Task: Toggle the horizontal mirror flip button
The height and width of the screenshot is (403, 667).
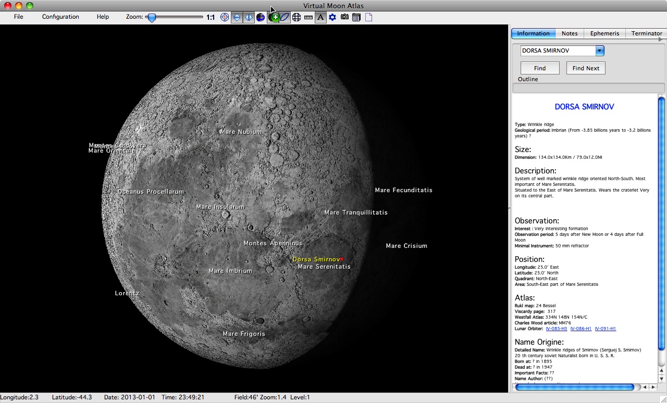Action: click(249, 17)
